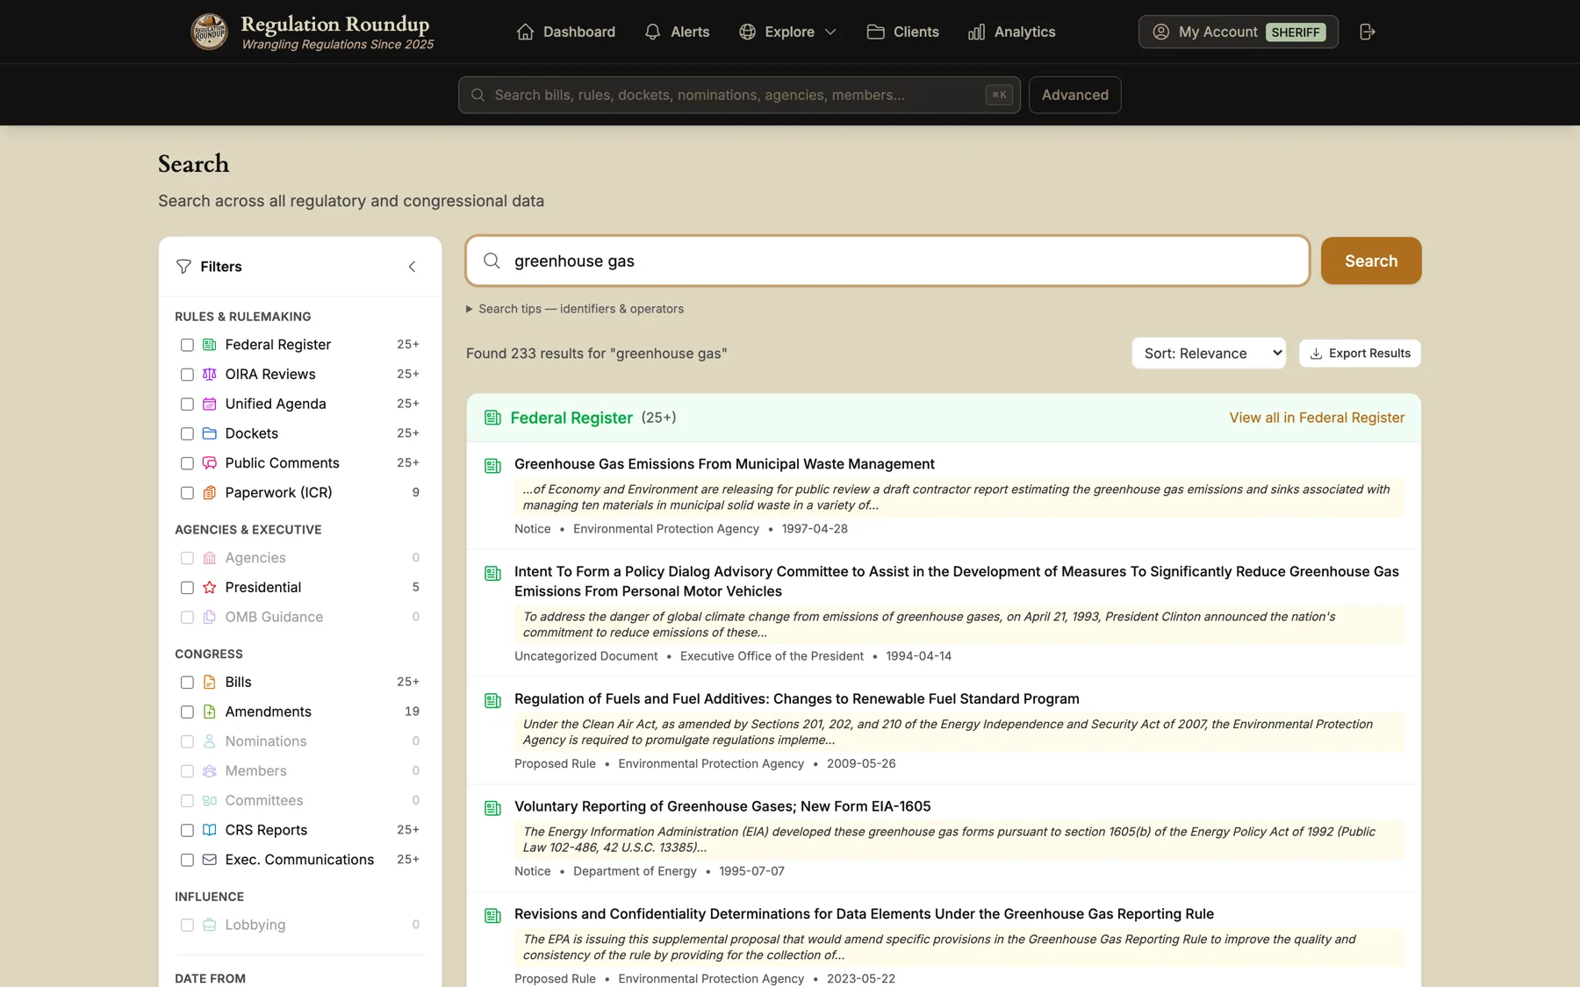The image size is (1580, 987).
Task: Collapse the Filters panel with the chevron
Action: [x=412, y=267]
